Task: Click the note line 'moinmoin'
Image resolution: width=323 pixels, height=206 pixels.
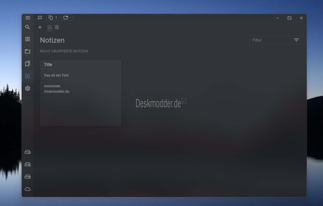Action: tap(52, 86)
